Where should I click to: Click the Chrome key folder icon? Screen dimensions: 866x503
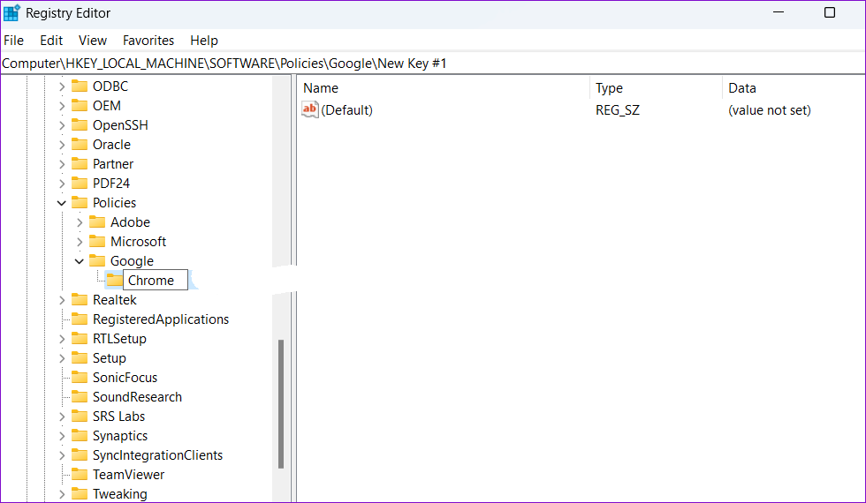114,281
